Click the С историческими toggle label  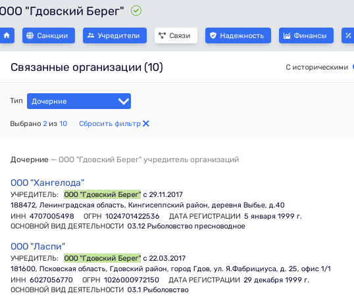(x=317, y=67)
